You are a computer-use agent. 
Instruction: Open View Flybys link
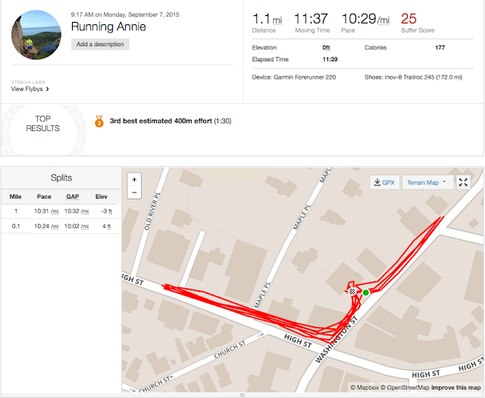click(30, 89)
